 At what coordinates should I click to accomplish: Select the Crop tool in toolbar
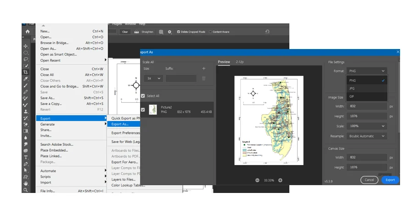[x=25, y=72]
